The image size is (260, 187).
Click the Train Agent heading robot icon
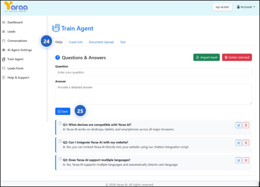[56, 28]
